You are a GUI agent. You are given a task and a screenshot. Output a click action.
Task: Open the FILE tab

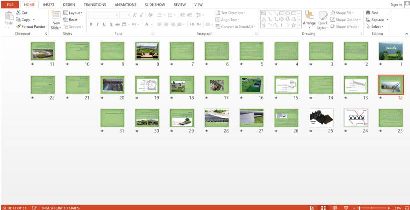[10, 5]
